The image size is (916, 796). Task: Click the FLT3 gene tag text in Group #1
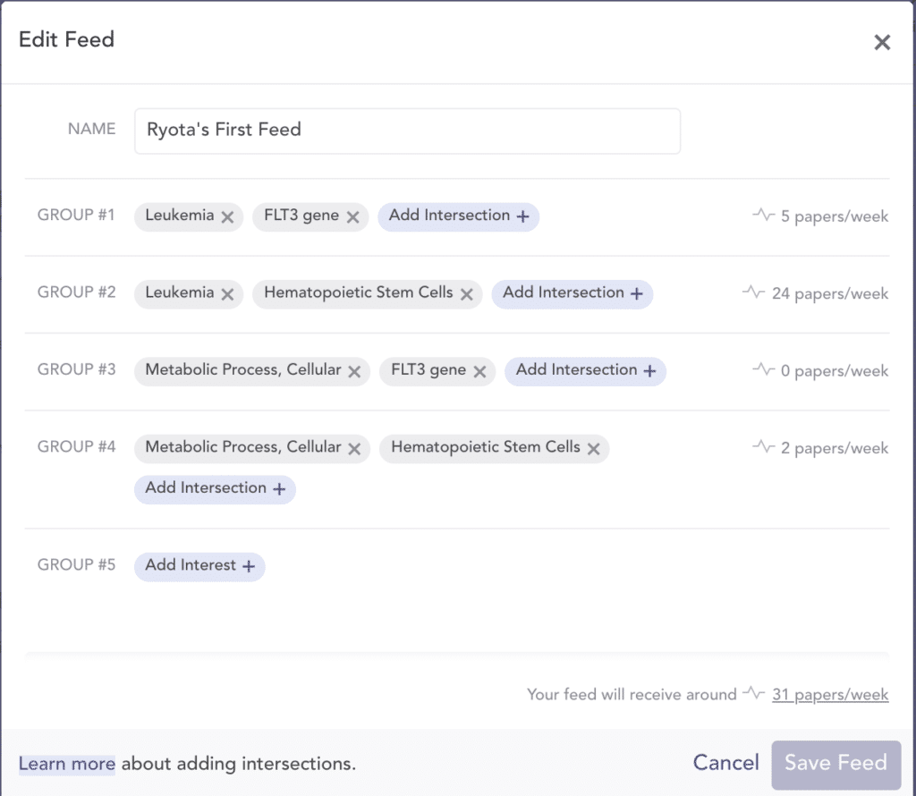point(301,216)
